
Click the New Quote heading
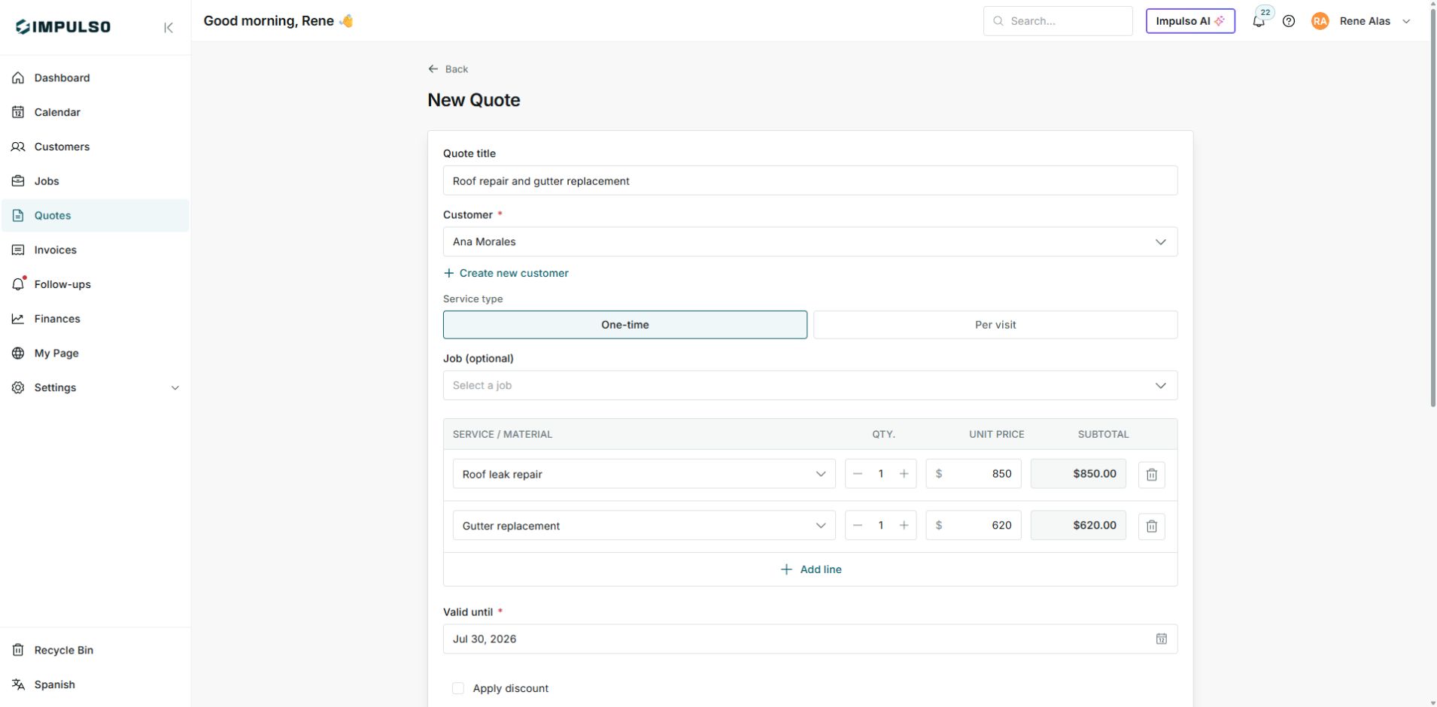(474, 101)
